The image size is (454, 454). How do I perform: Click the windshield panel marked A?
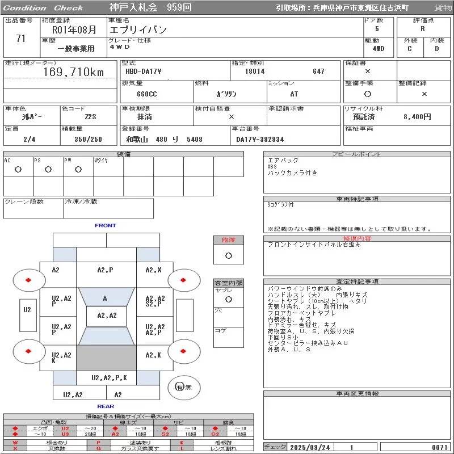(x=105, y=298)
